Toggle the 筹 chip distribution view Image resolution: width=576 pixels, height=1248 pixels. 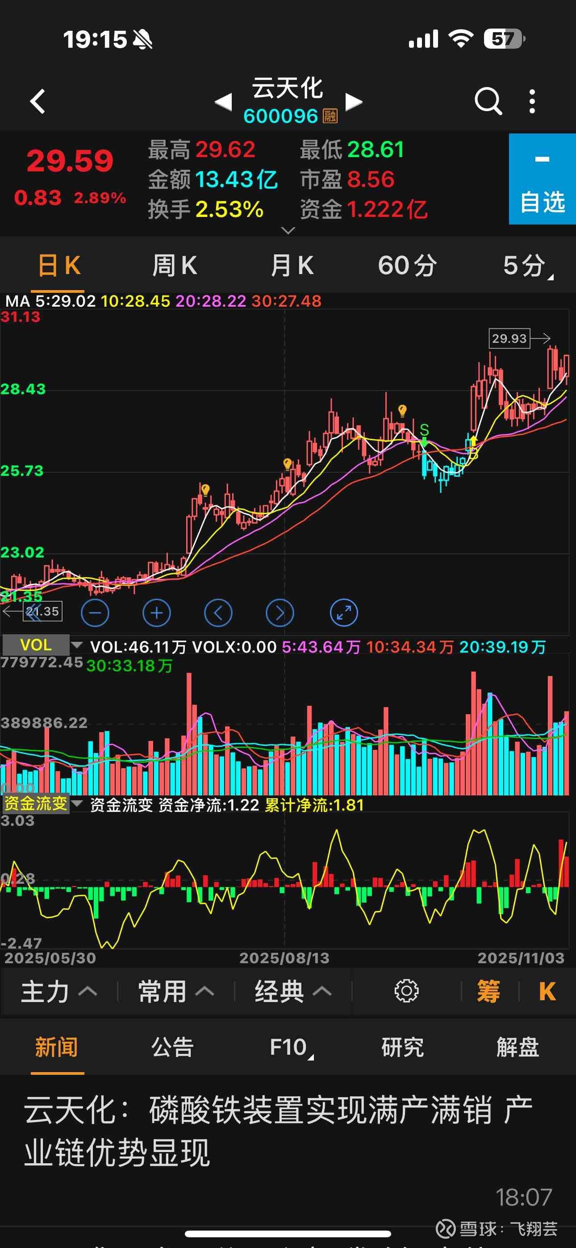[488, 991]
